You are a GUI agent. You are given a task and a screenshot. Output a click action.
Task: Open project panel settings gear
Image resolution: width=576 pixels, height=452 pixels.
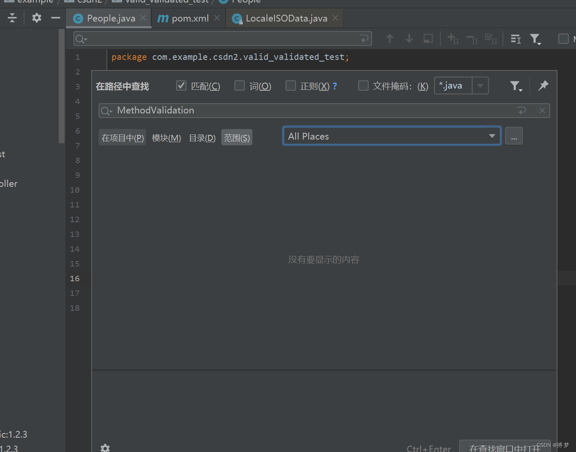(x=37, y=18)
